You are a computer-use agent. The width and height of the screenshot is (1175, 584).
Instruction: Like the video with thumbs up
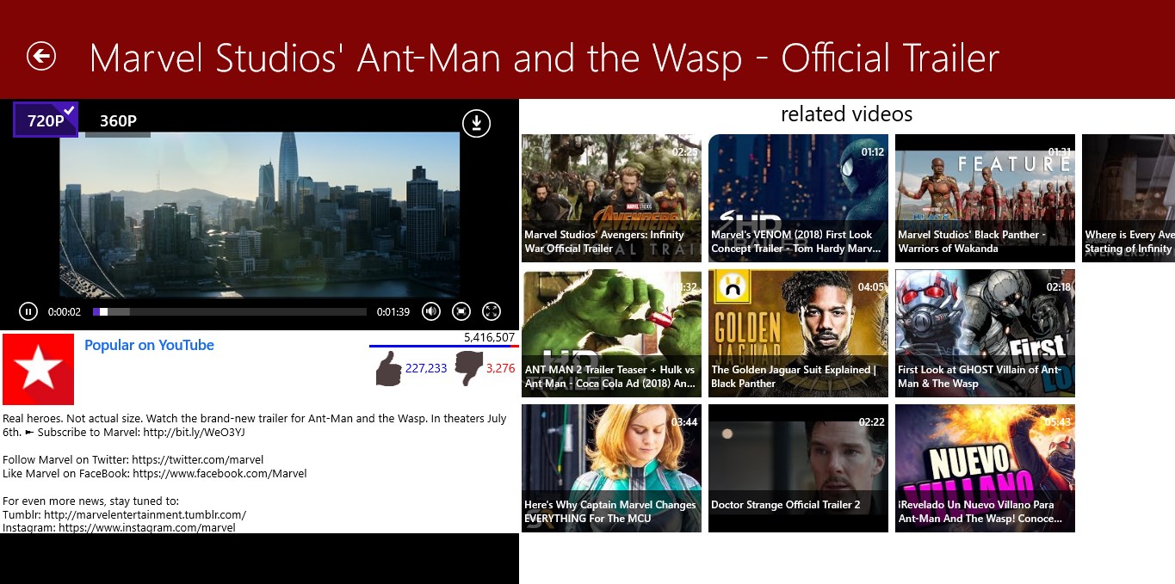pos(388,369)
